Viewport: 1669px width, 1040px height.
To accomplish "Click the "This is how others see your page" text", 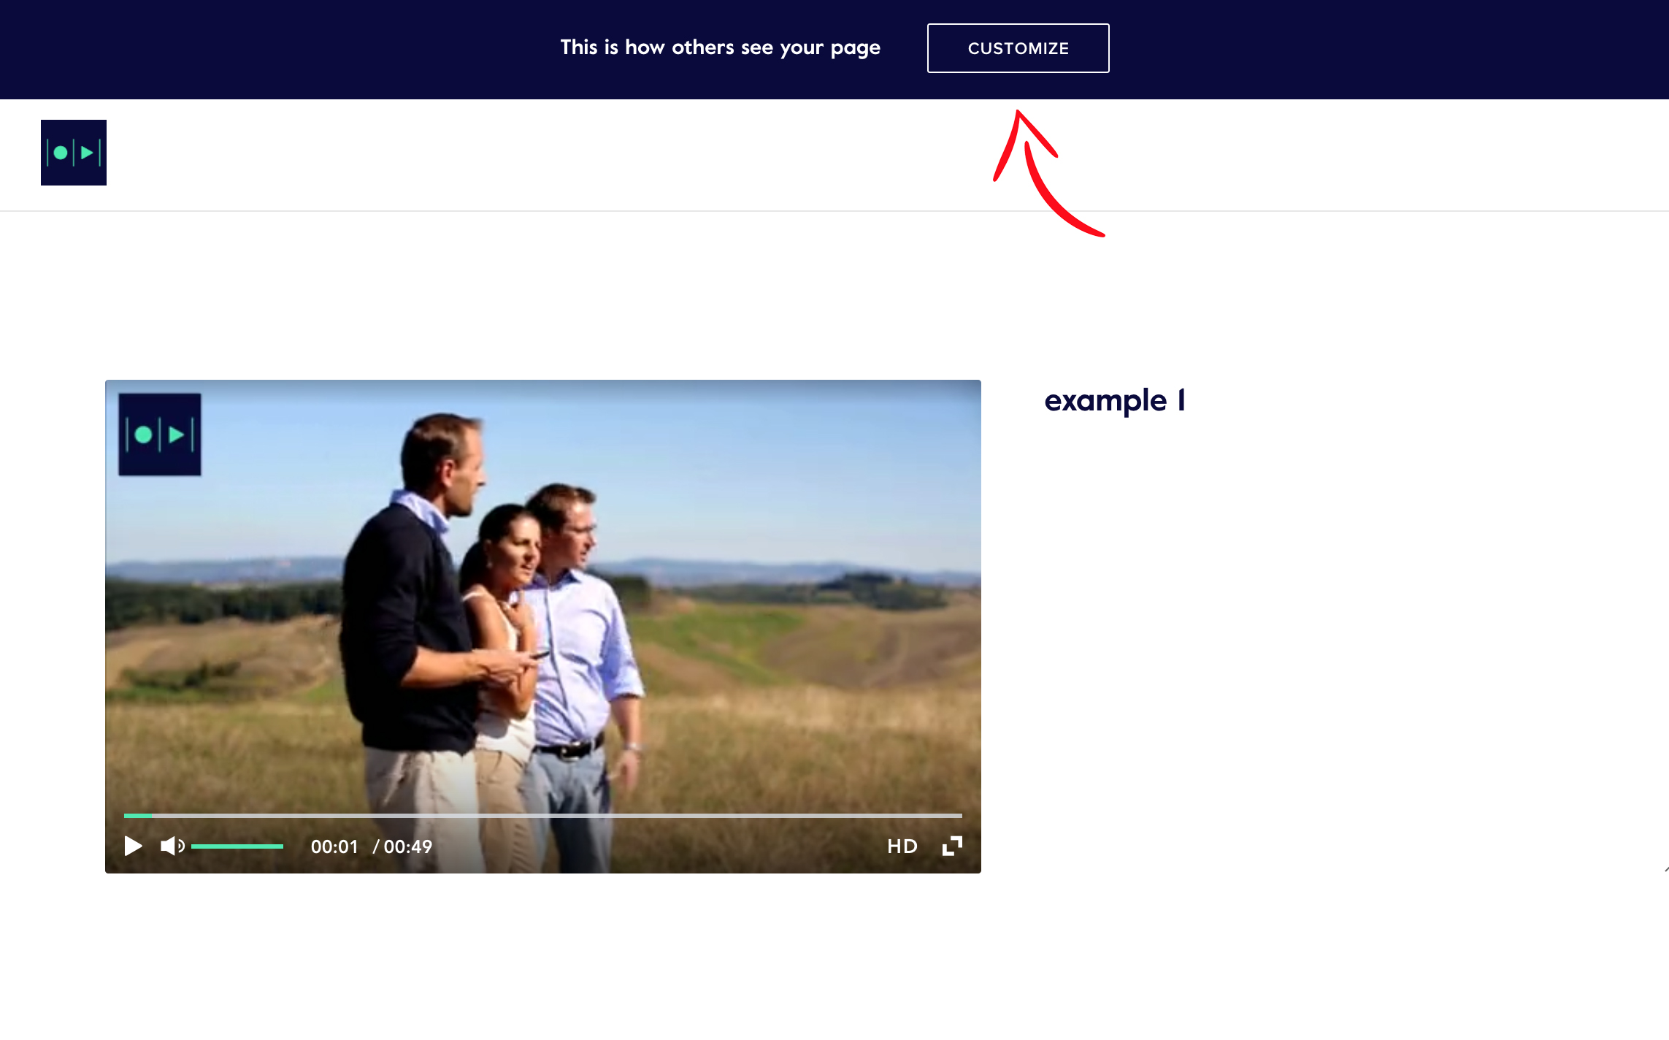I will (721, 47).
